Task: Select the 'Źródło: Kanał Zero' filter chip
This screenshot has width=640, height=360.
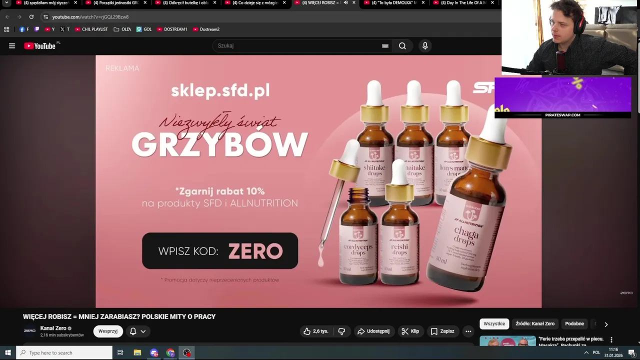Action: point(535,324)
